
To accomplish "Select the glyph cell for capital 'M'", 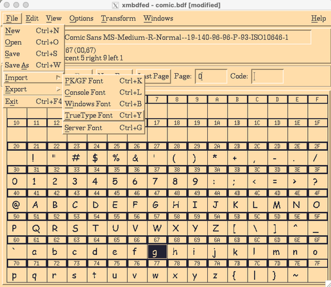I will (x=277, y=205).
